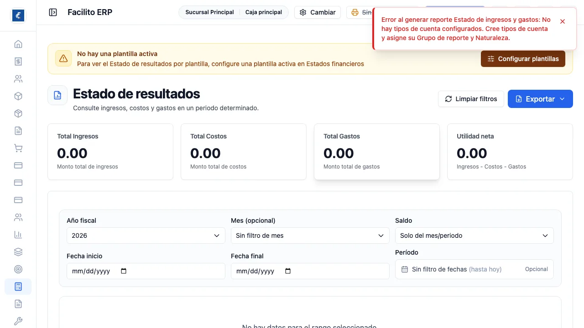Image resolution: width=584 pixels, height=328 pixels.
Task: Select the Total Costos card
Action: click(x=244, y=152)
